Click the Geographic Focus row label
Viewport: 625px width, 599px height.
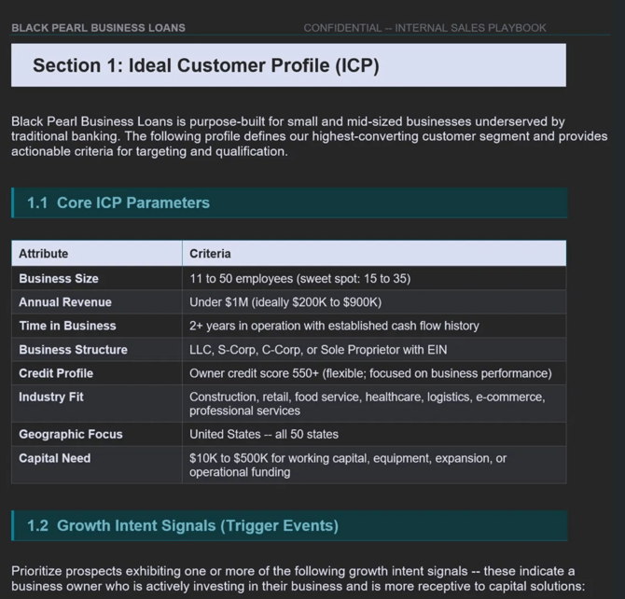71,434
